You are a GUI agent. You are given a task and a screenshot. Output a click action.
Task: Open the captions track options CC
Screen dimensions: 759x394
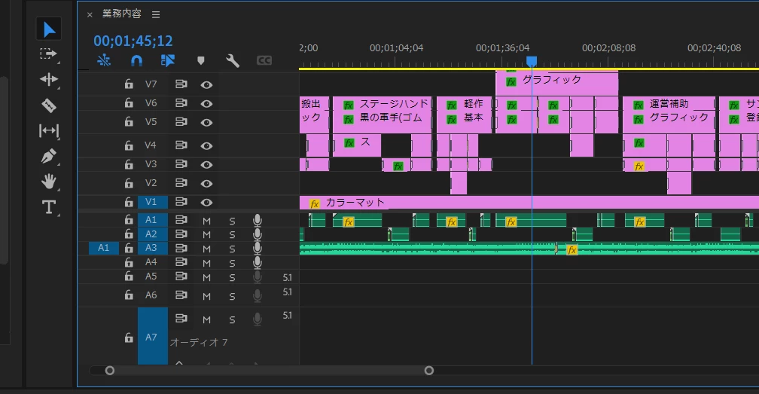(264, 60)
